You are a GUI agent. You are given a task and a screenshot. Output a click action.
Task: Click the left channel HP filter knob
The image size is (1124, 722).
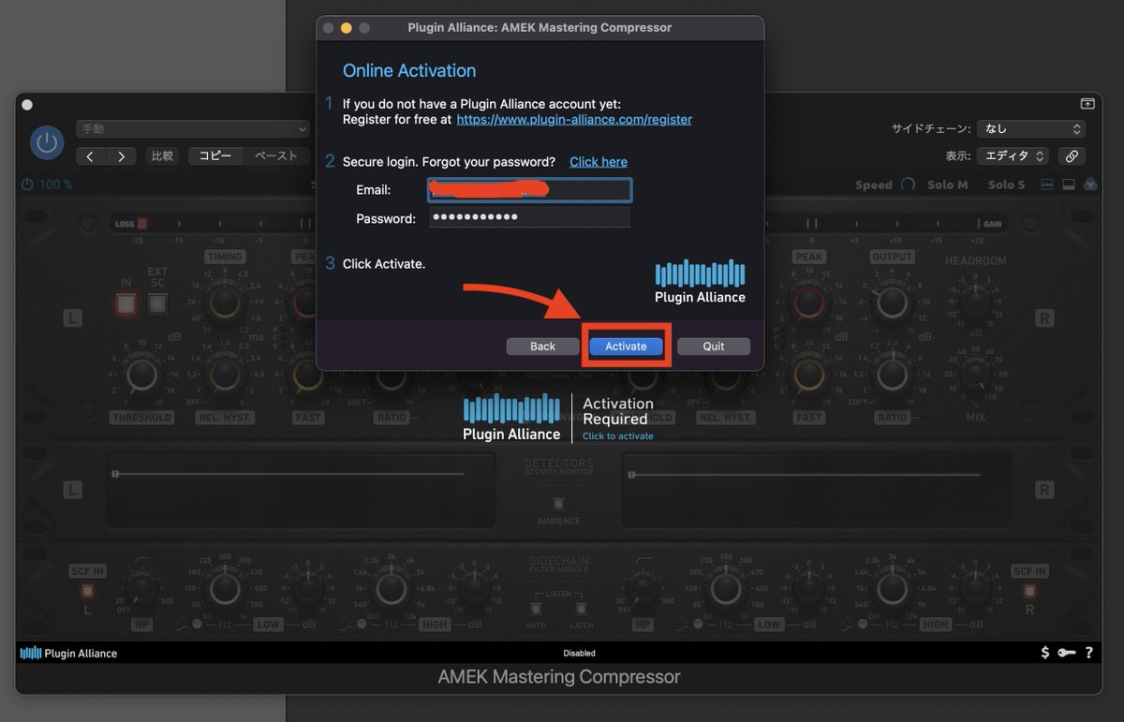(x=141, y=589)
